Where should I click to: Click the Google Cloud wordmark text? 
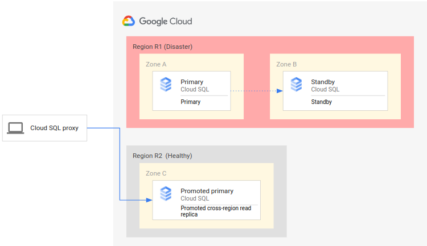click(166, 22)
